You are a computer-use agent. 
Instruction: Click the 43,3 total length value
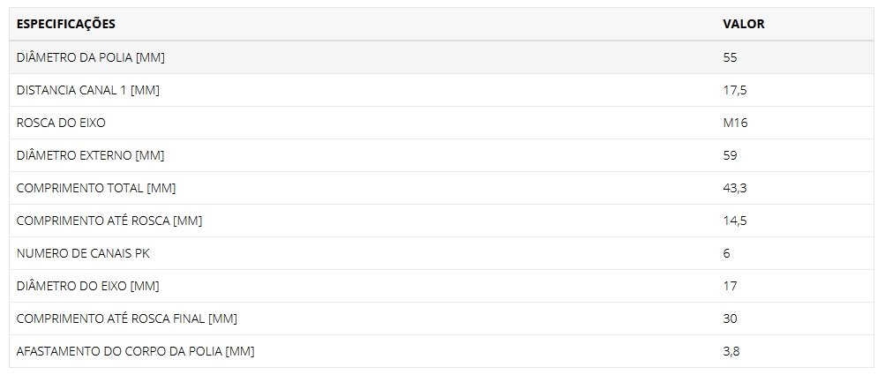[x=735, y=189]
